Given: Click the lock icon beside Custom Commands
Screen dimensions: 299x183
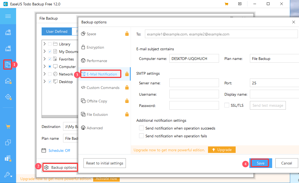Looking at the screenshot, I should pyautogui.click(x=127, y=87).
